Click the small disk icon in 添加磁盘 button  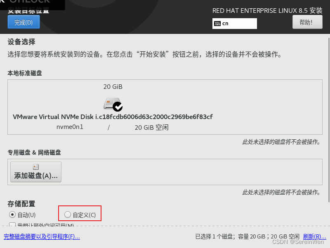[36, 167]
